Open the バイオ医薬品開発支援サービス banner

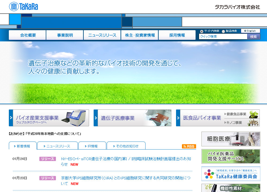click(231, 156)
